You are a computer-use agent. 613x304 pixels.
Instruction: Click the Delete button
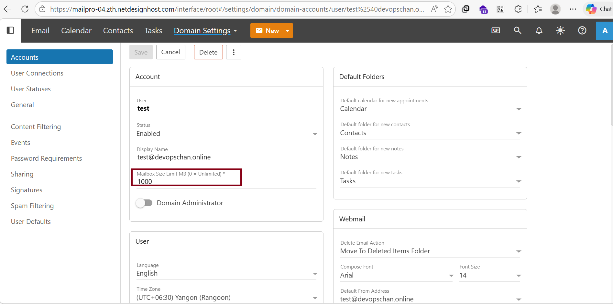coord(208,52)
